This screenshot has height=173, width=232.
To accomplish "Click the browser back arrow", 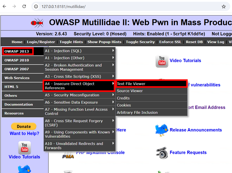I will pyautogui.click(x=4, y=6).
